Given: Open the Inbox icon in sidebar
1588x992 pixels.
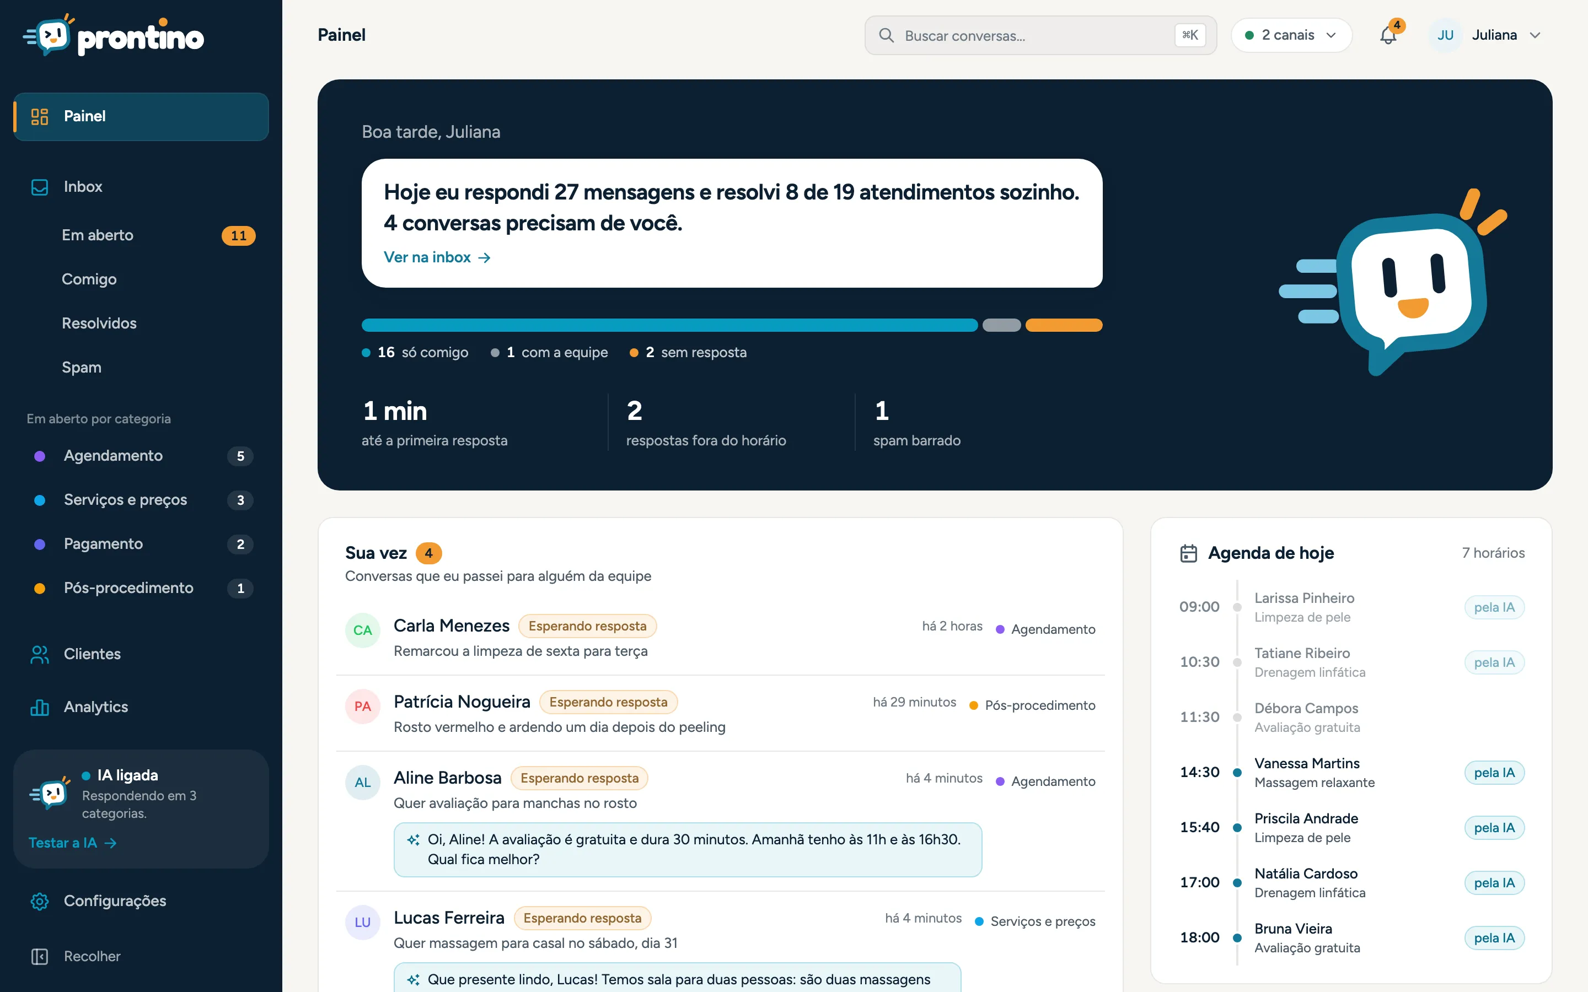Looking at the screenshot, I should click(39, 187).
